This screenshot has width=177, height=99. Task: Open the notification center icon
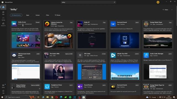point(174,97)
